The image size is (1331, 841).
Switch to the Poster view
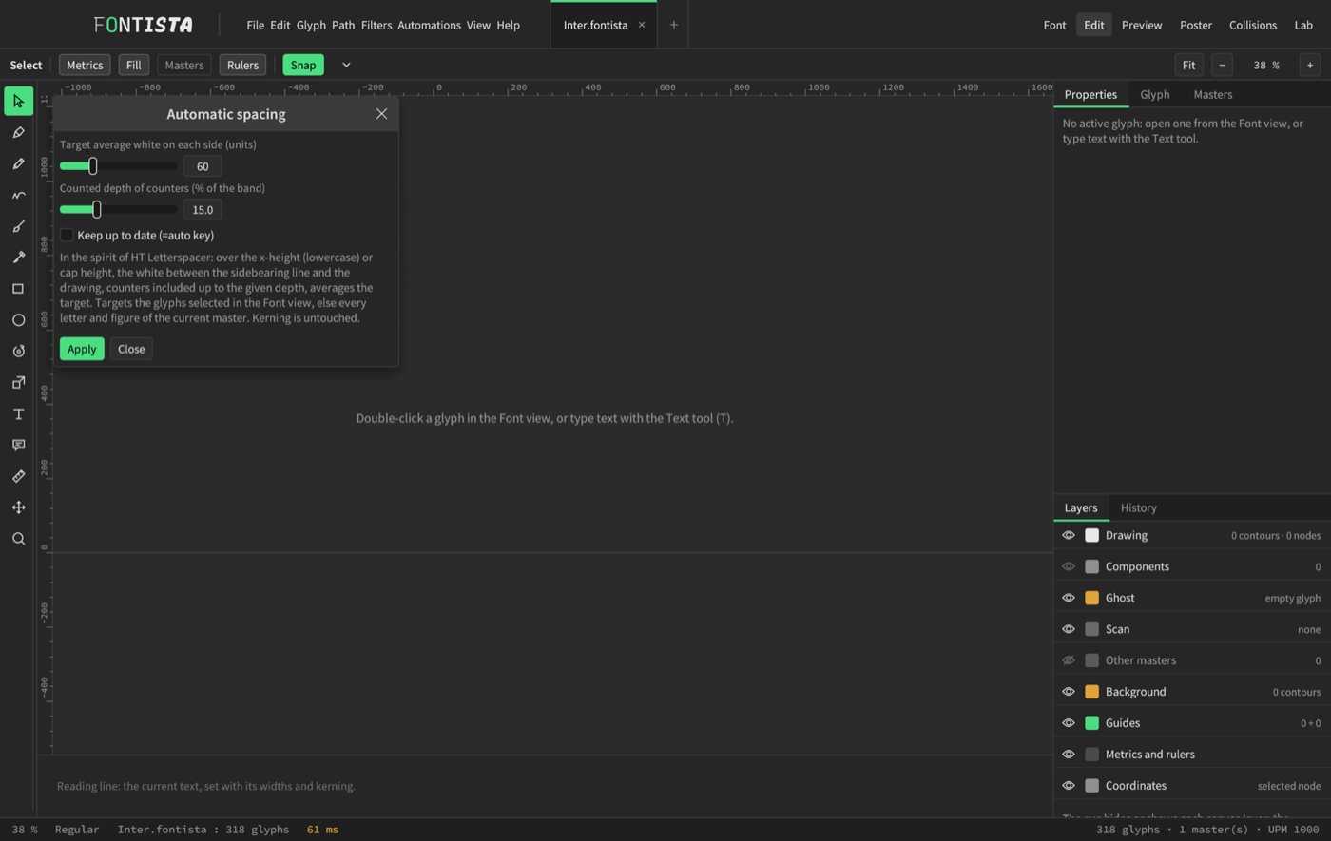[1196, 25]
